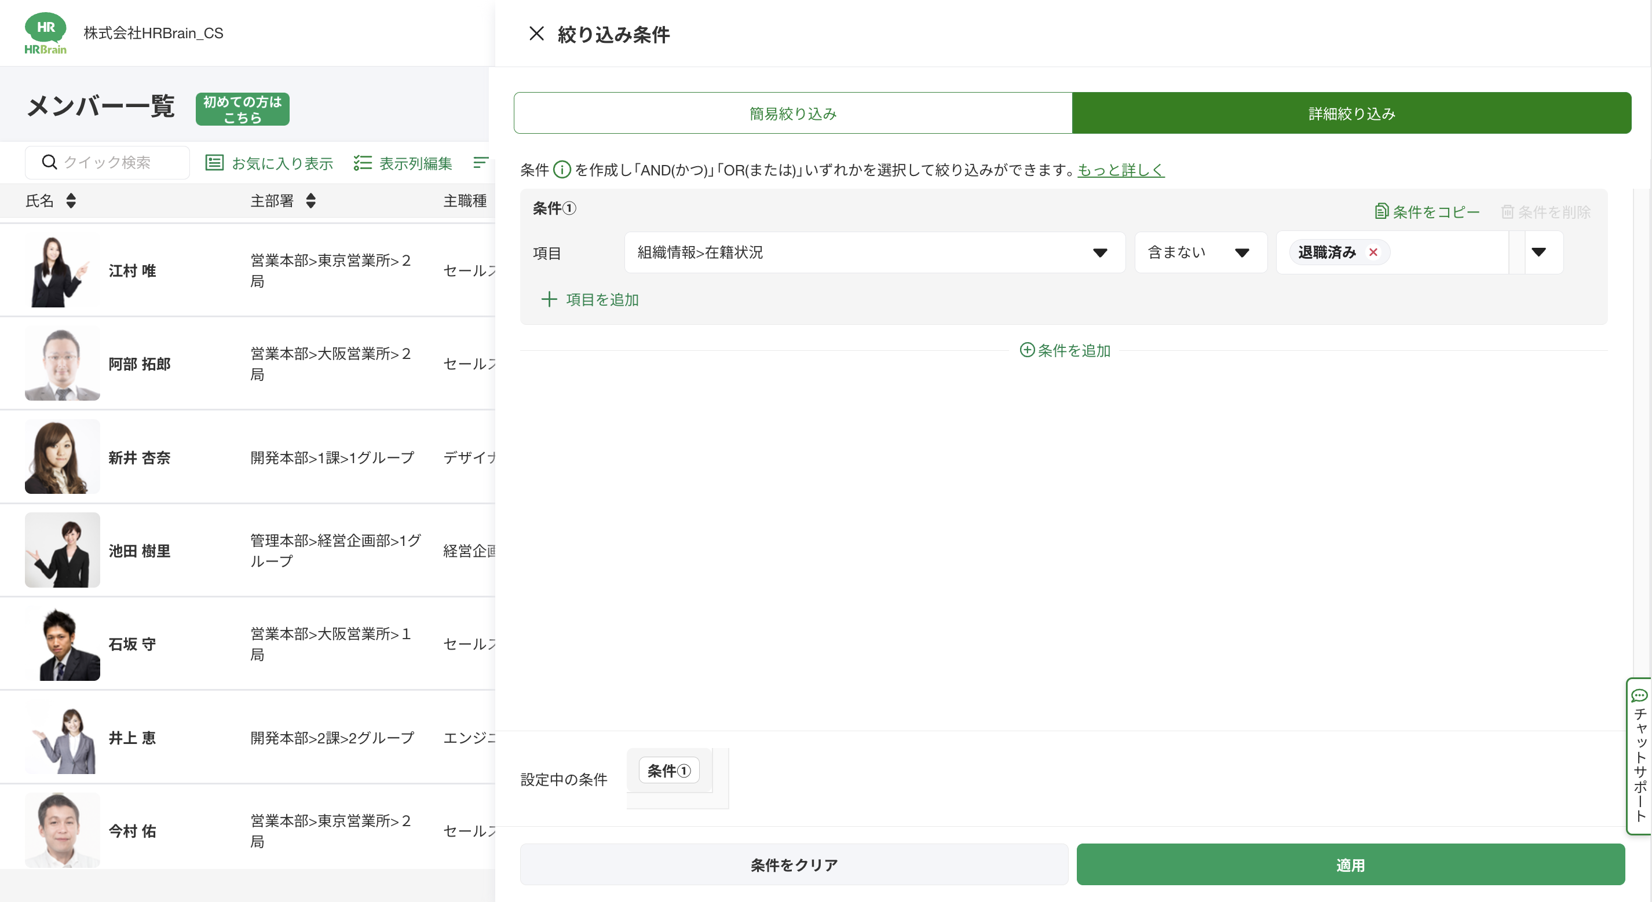Click the name 石坂 守
This screenshot has width=1652, height=902.
click(132, 644)
